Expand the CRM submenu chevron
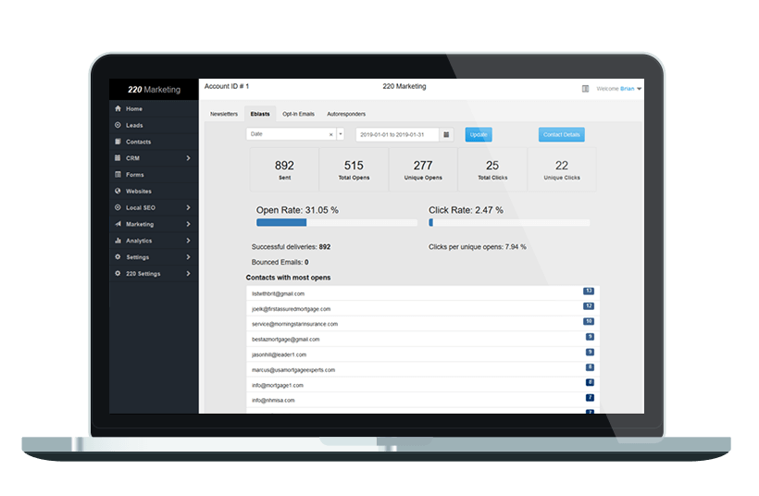759x496 pixels. pos(188,158)
